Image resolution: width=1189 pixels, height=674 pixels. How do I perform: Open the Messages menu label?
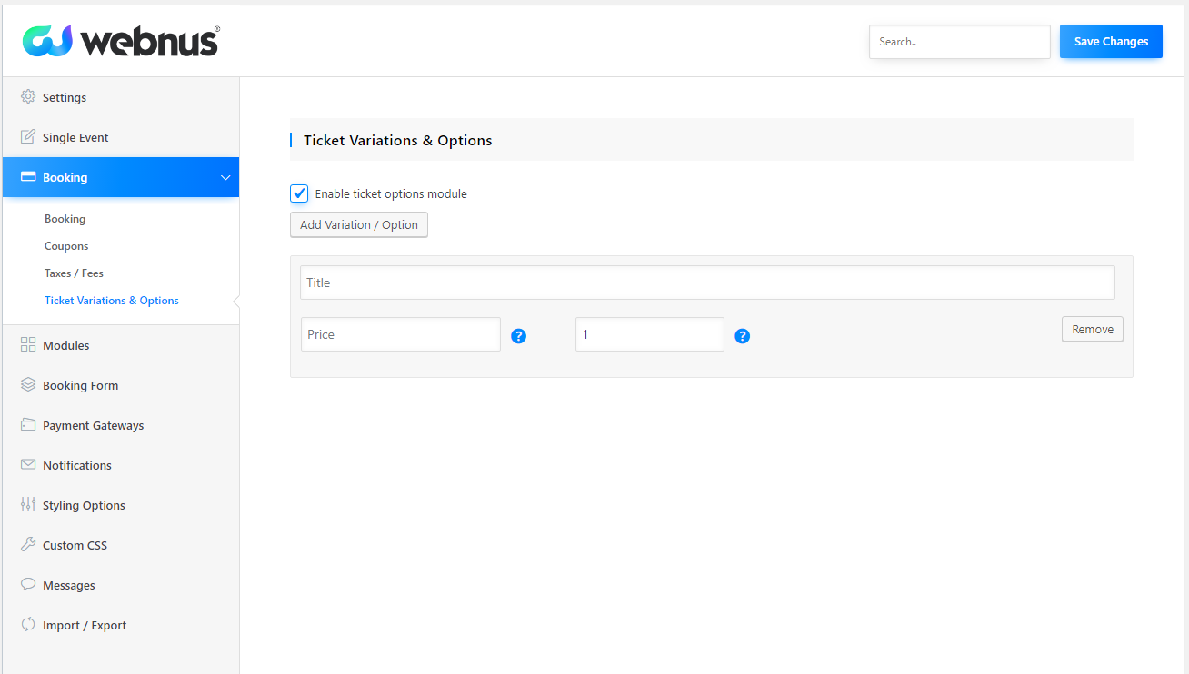pos(69,585)
